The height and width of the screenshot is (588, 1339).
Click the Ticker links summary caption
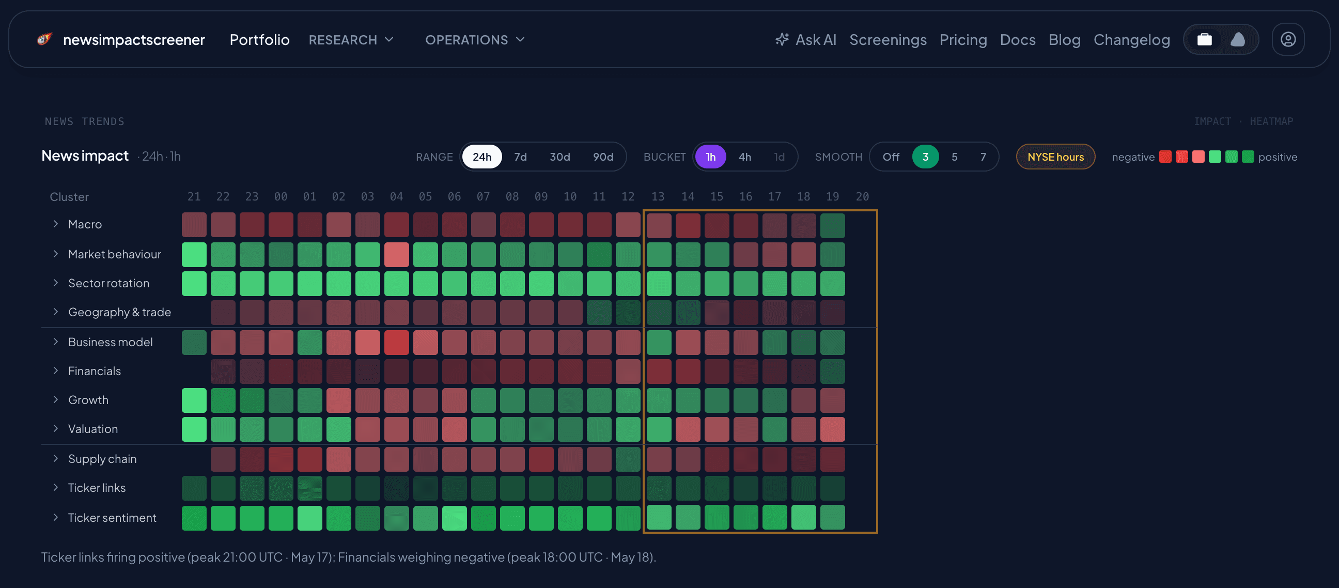click(x=348, y=557)
